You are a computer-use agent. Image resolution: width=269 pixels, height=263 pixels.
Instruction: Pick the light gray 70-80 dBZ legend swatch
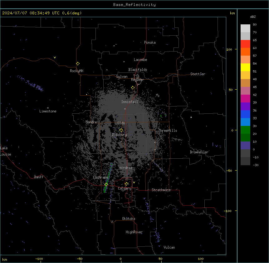tap(245, 28)
